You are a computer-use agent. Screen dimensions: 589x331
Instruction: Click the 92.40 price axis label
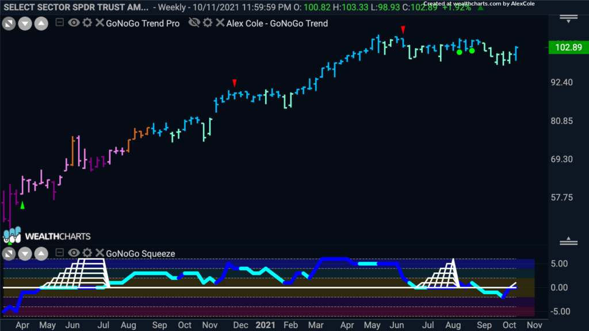pyautogui.click(x=562, y=83)
